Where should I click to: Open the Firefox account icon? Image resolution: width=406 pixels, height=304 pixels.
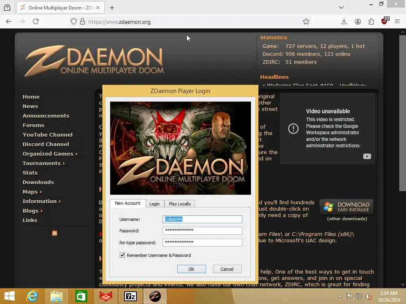[x=358, y=21]
